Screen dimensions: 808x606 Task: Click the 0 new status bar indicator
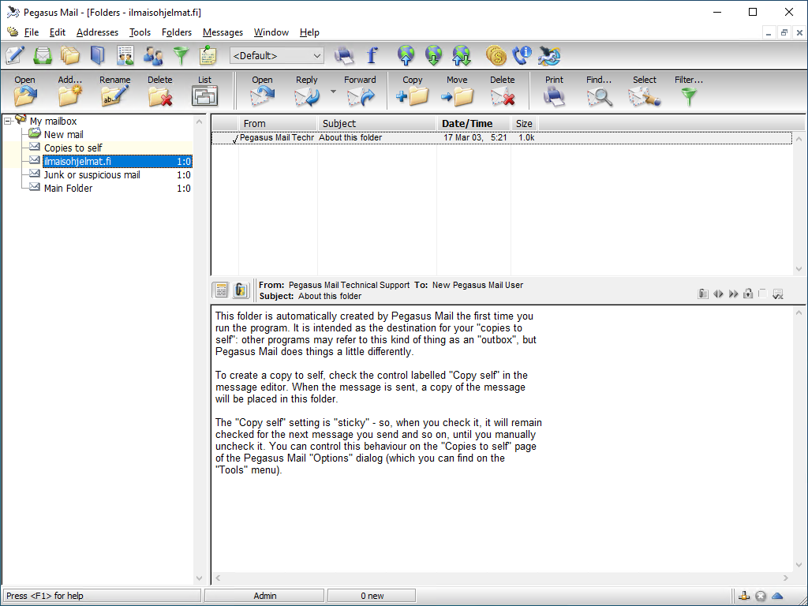(372, 597)
